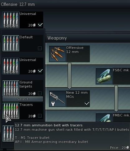The width and height of the screenshot is (130, 151).
Task: Click the Universal belt icon in the list
Action: pyautogui.click(x=11, y=66)
